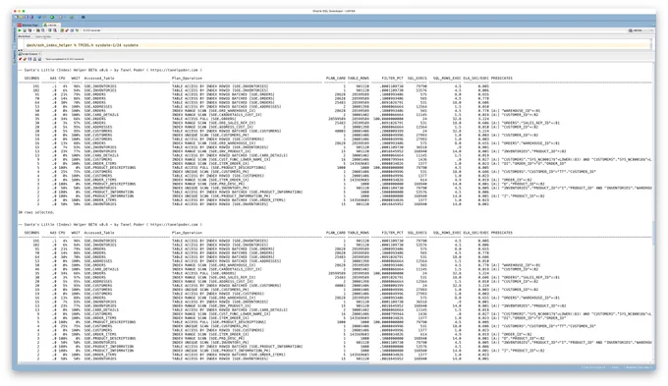Click the Save All icon in main toolbar
The image size is (668, 386).
31,17
